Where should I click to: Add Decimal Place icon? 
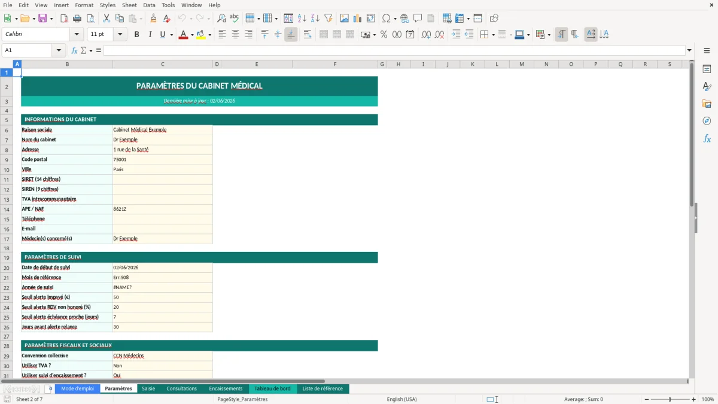(x=426, y=35)
